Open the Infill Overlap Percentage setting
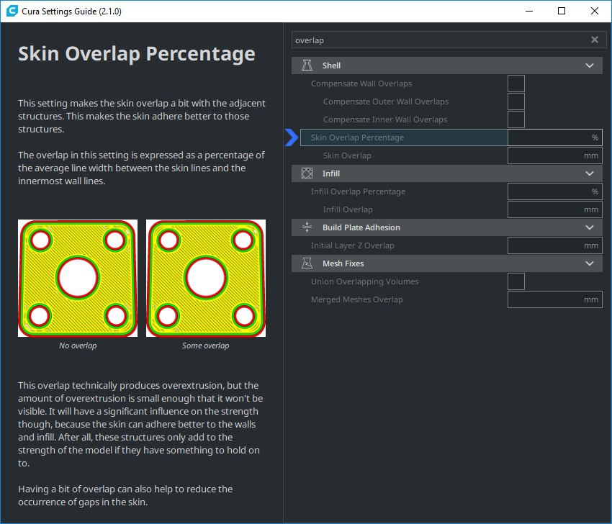The image size is (612, 524). click(358, 191)
